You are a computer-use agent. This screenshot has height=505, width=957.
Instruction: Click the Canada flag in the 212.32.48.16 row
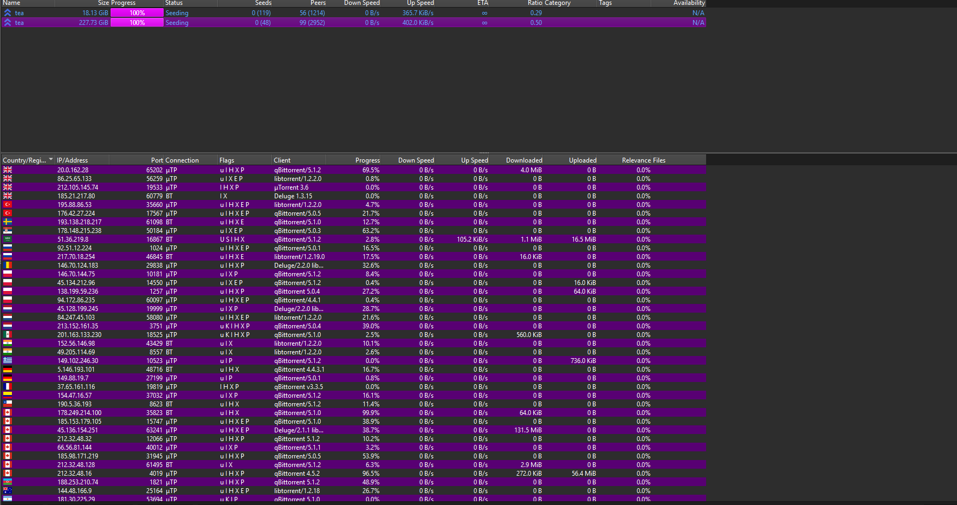tap(8, 473)
